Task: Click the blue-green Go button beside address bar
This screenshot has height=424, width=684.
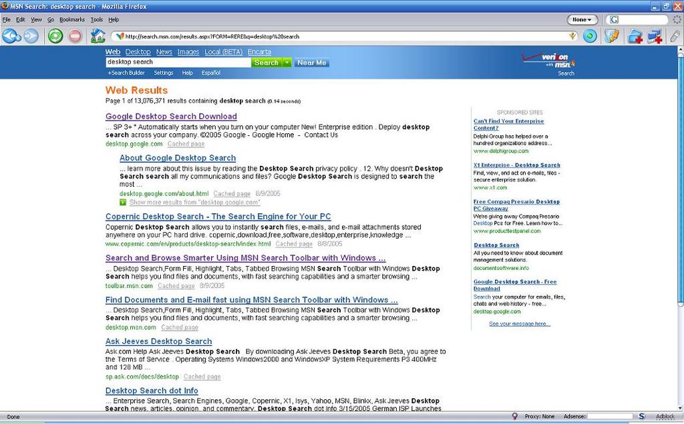Action: pyautogui.click(x=590, y=36)
